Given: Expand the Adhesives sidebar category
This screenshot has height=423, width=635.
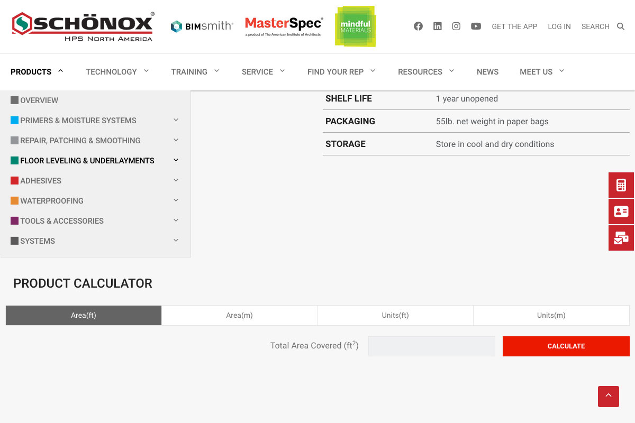Looking at the screenshot, I should (176, 181).
